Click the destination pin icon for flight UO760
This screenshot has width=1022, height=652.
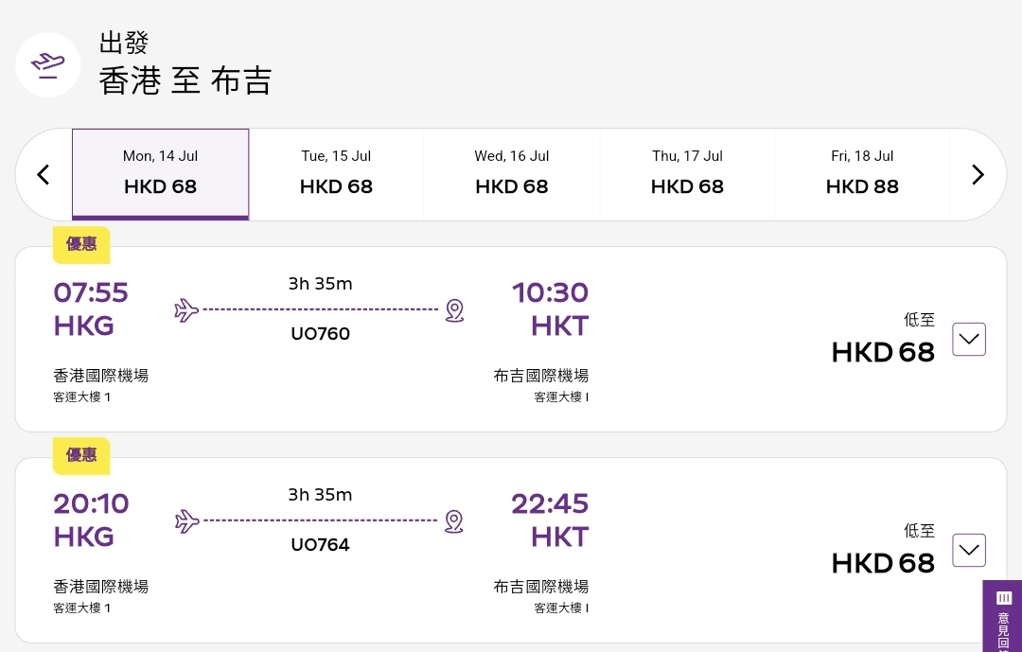point(454,310)
